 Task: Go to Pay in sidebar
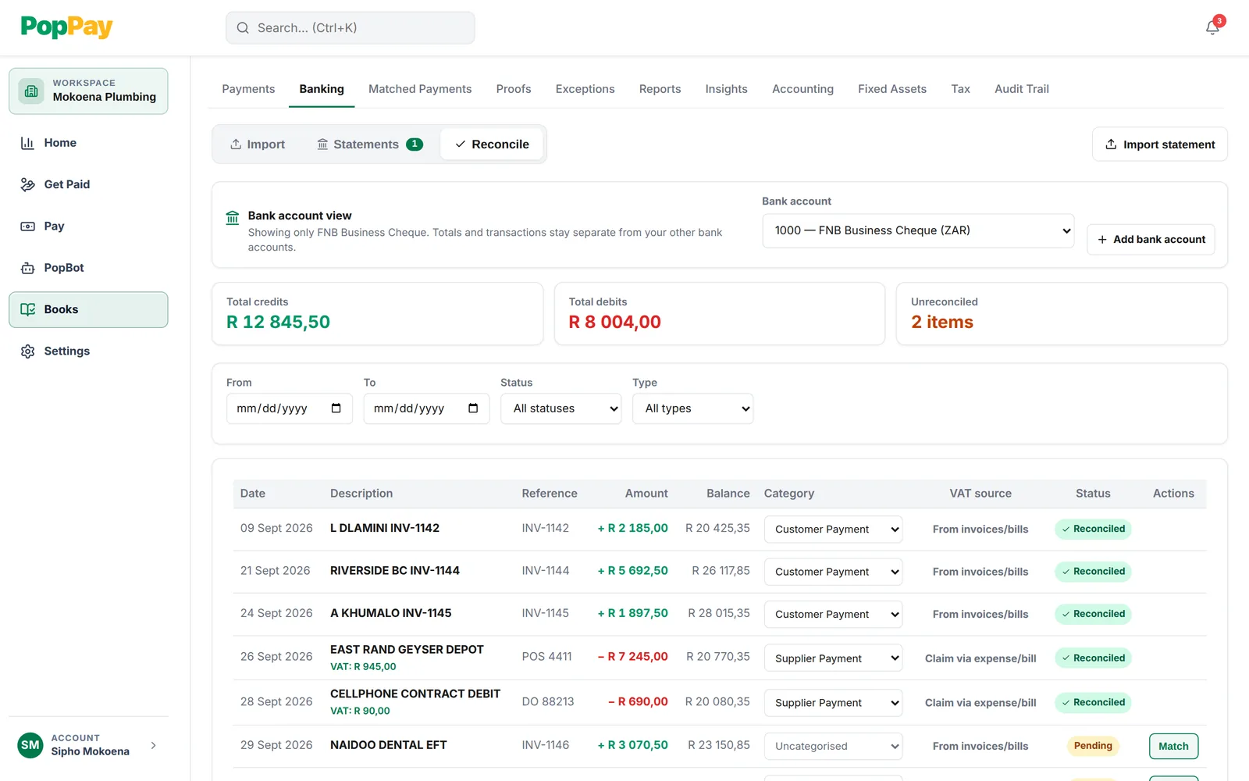click(x=88, y=226)
